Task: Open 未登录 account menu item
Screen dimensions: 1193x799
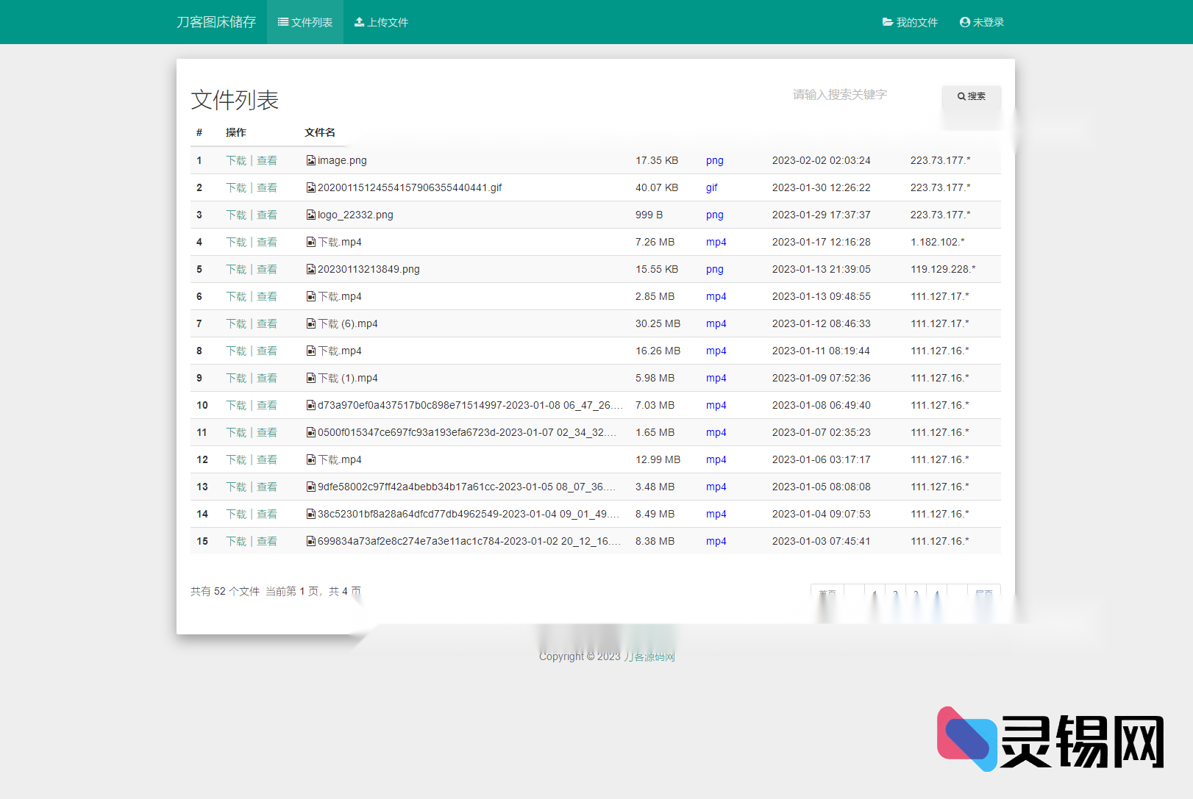Action: point(989,22)
